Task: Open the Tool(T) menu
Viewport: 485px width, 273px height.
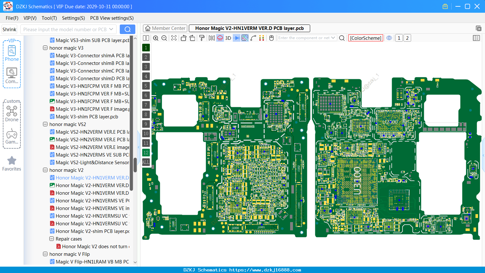Action: click(49, 18)
